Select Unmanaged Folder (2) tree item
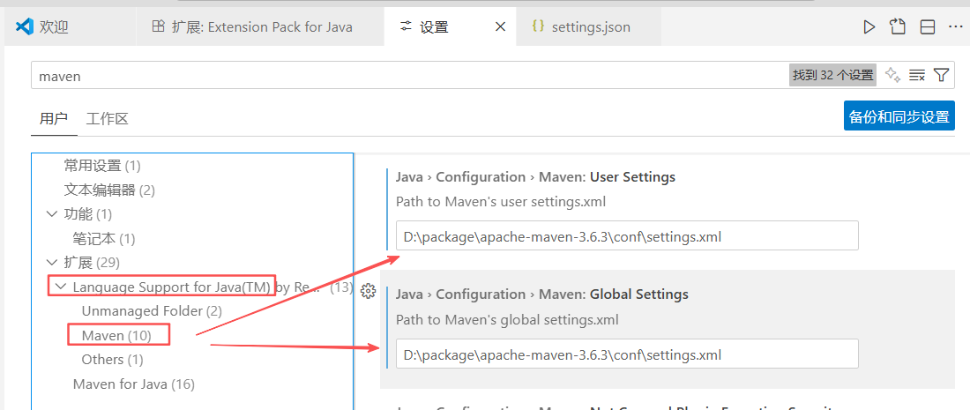Viewport: 970px width, 410px height. click(x=152, y=311)
